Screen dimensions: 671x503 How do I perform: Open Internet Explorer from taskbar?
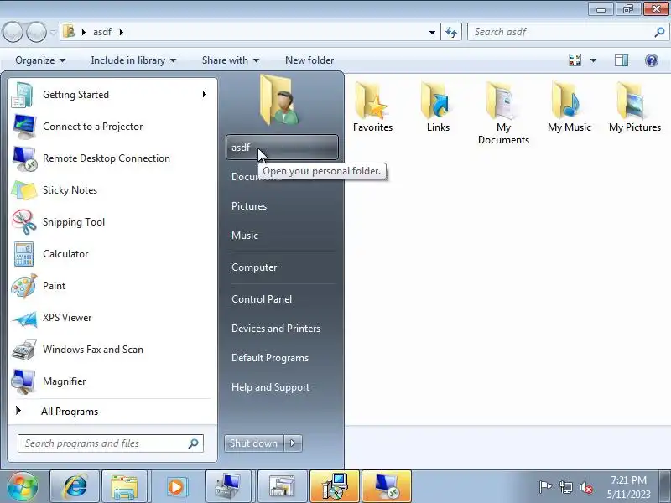(x=75, y=486)
